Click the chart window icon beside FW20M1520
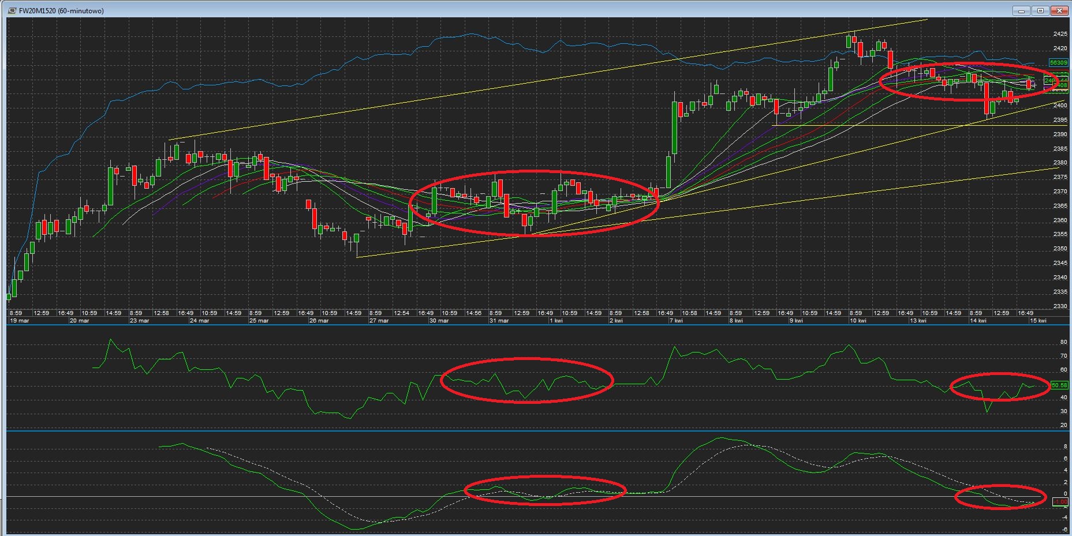 click(x=12, y=10)
